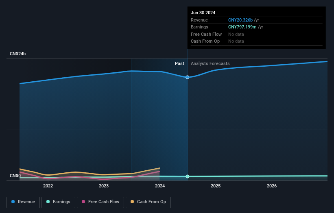The height and width of the screenshot is (213, 334).
Task: Click the CN¥20.326b revenue value
Action: point(240,20)
